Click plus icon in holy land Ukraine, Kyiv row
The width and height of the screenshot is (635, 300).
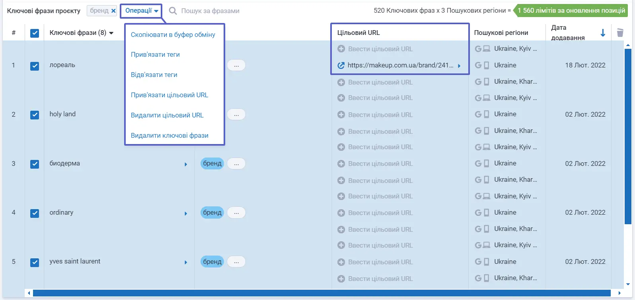pos(341,98)
